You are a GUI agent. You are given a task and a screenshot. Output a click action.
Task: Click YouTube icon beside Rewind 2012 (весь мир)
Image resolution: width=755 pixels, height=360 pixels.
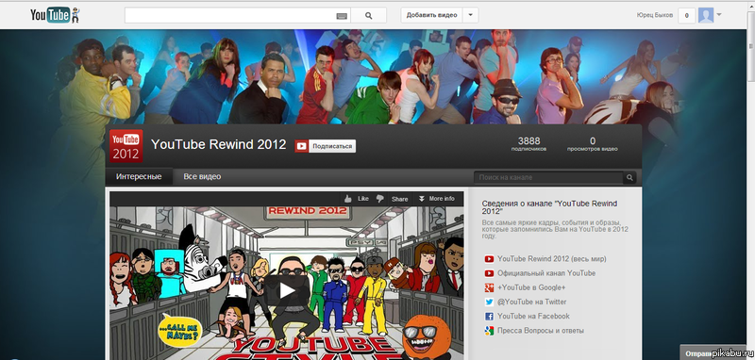pyautogui.click(x=489, y=259)
